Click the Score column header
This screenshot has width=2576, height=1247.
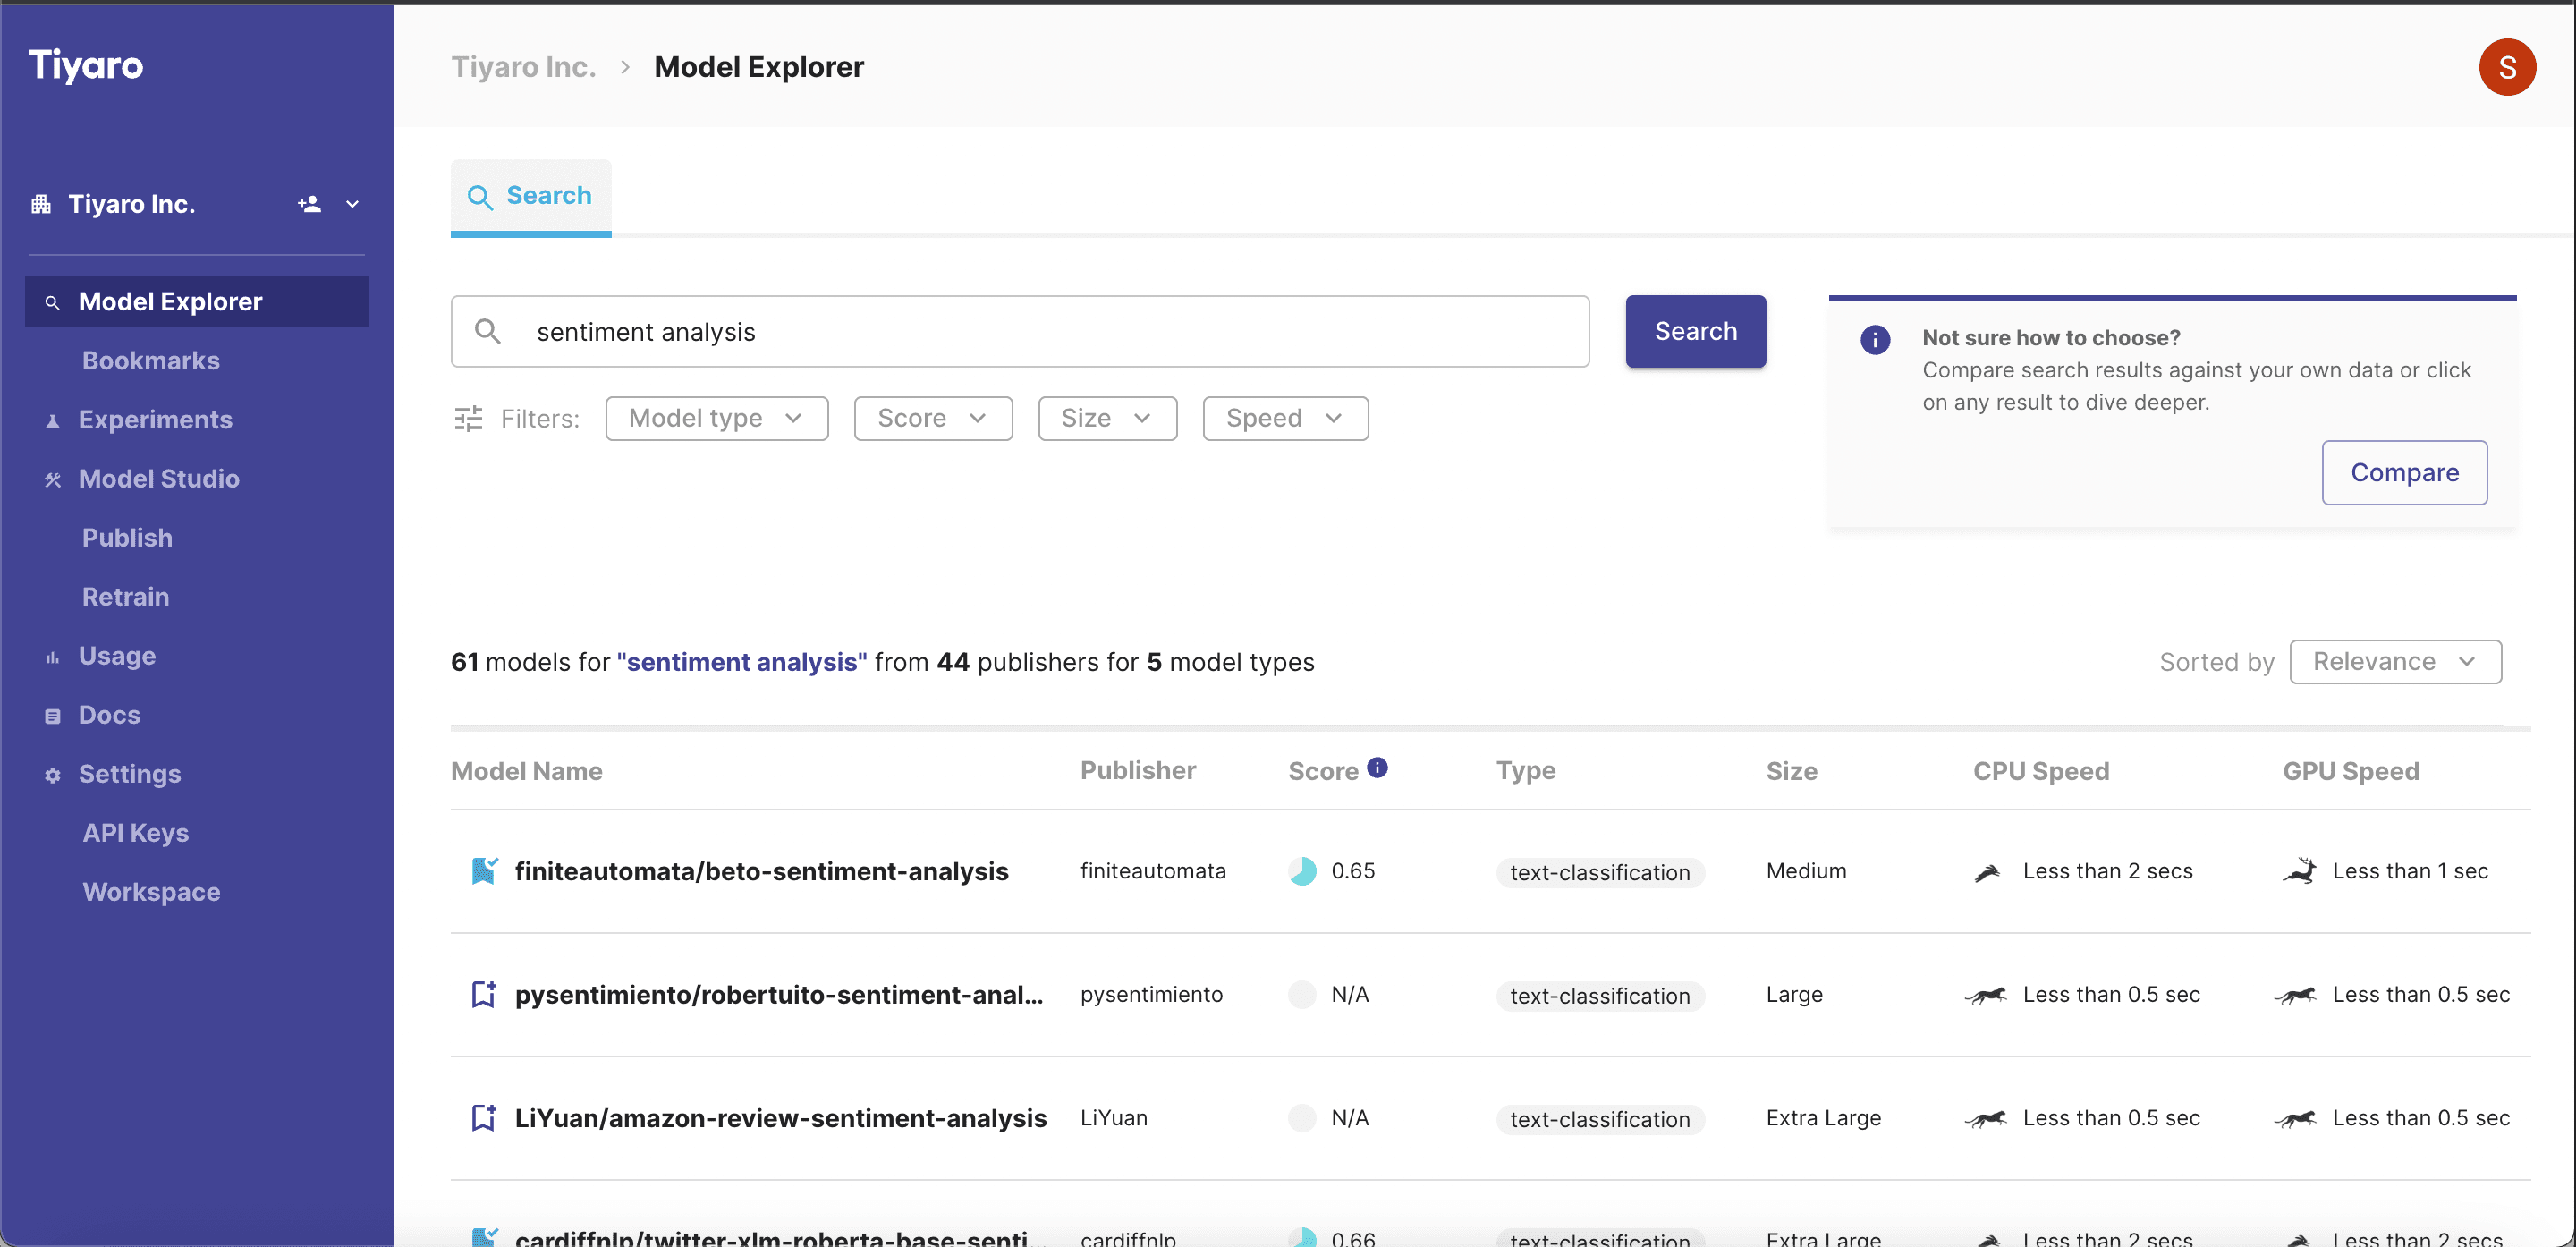coord(1322,771)
